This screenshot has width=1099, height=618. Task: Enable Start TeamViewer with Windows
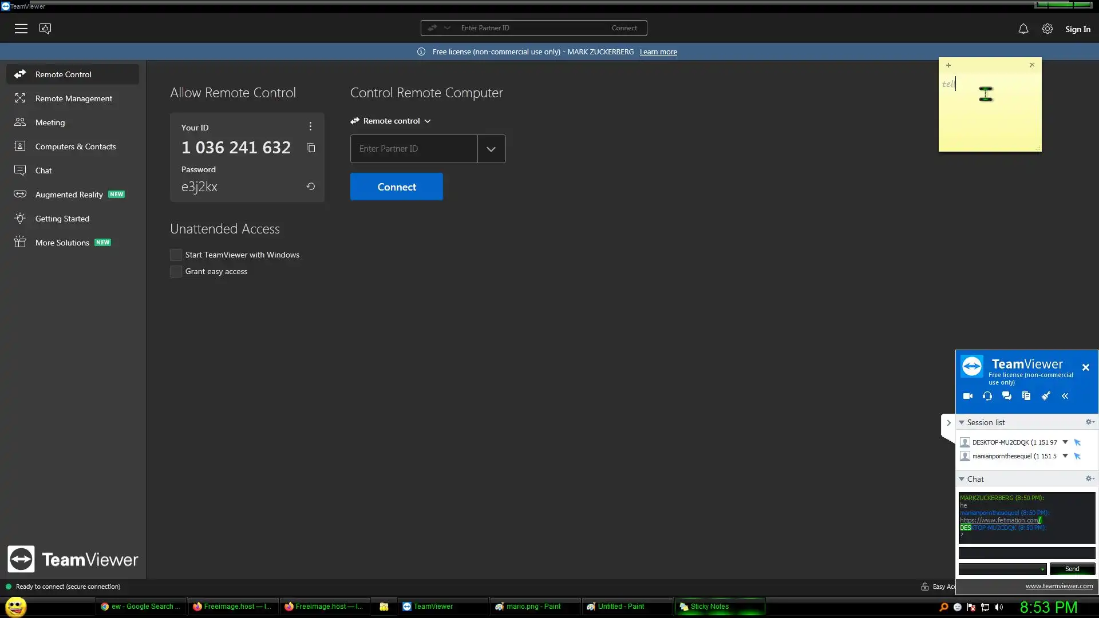[x=176, y=255]
